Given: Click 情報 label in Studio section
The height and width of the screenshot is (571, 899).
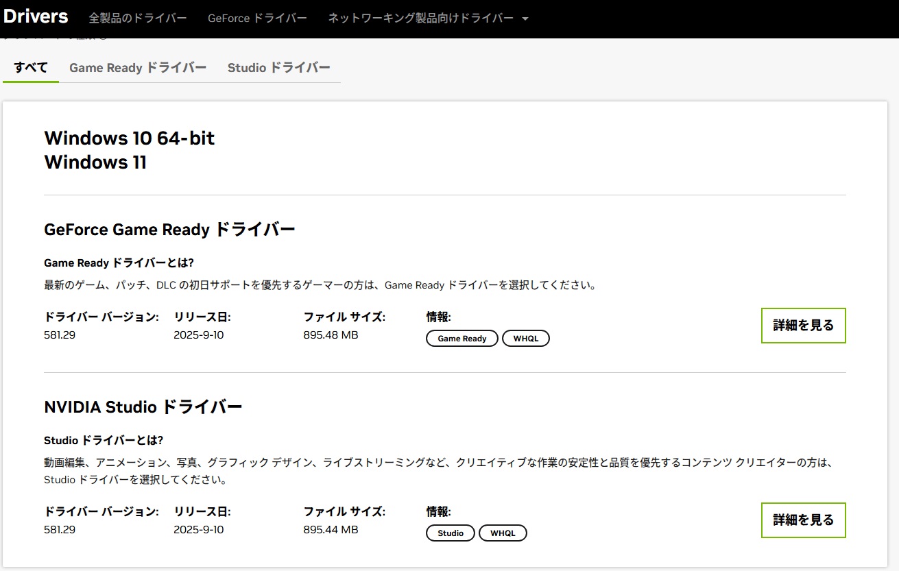Looking at the screenshot, I should (438, 512).
